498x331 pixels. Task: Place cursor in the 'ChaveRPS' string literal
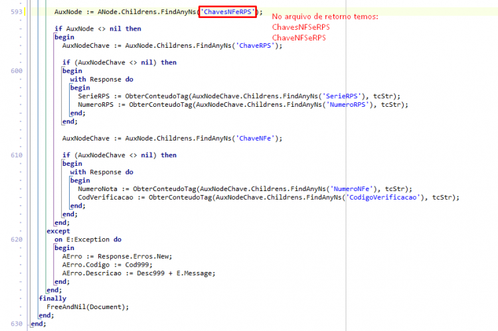(x=255, y=46)
